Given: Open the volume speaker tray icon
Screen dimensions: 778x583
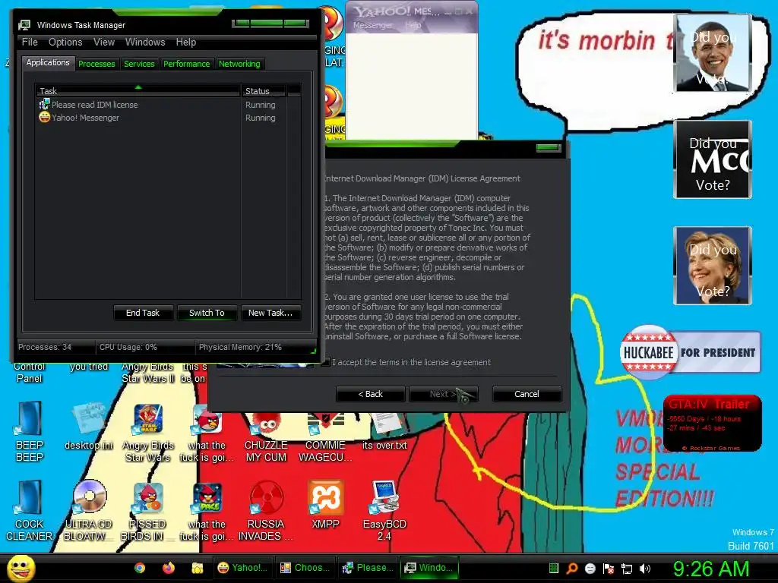Looking at the screenshot, I should click(x=645, y=568).
